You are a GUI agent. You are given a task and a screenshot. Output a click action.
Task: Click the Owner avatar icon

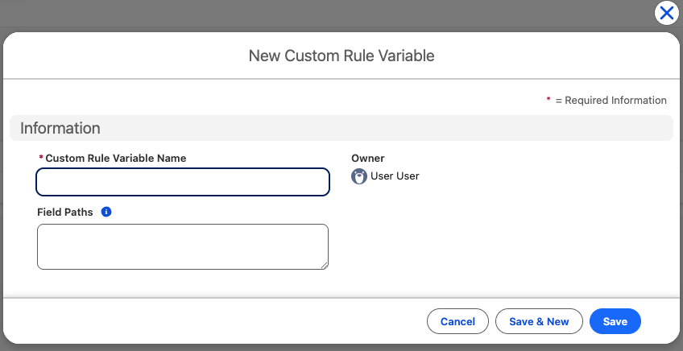coord(359,176)
